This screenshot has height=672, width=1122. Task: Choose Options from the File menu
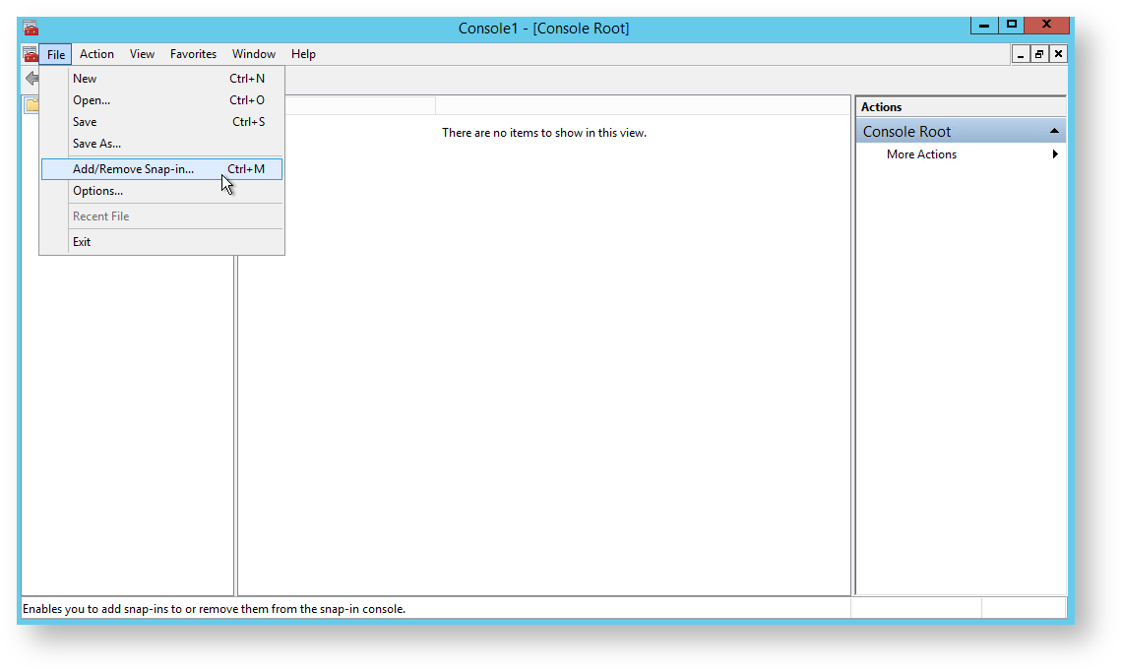pyautogui.click(x=96, y=190)
